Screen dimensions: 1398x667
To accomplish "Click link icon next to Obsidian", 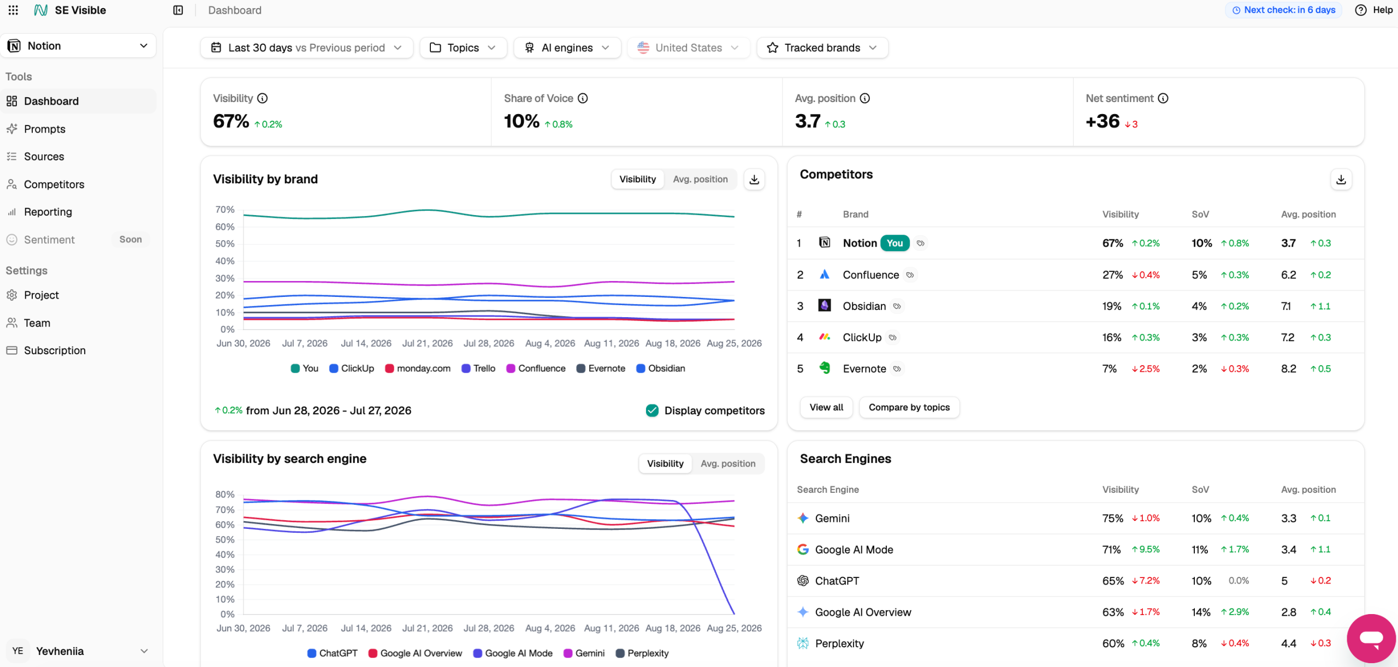I will tap(897, 306).
